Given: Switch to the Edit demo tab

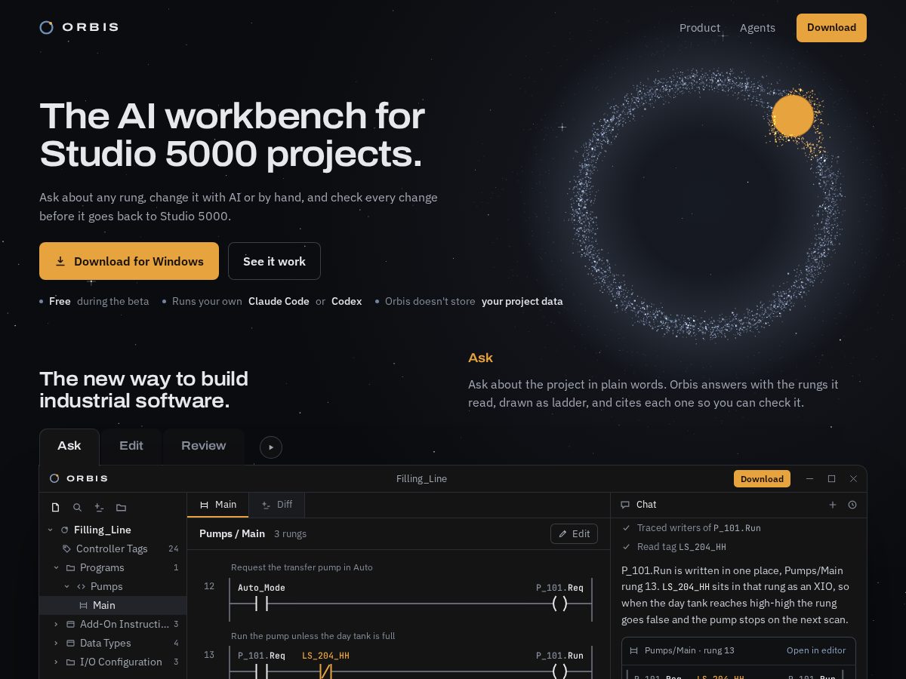Looking at the screenshot, I should 131,446.
